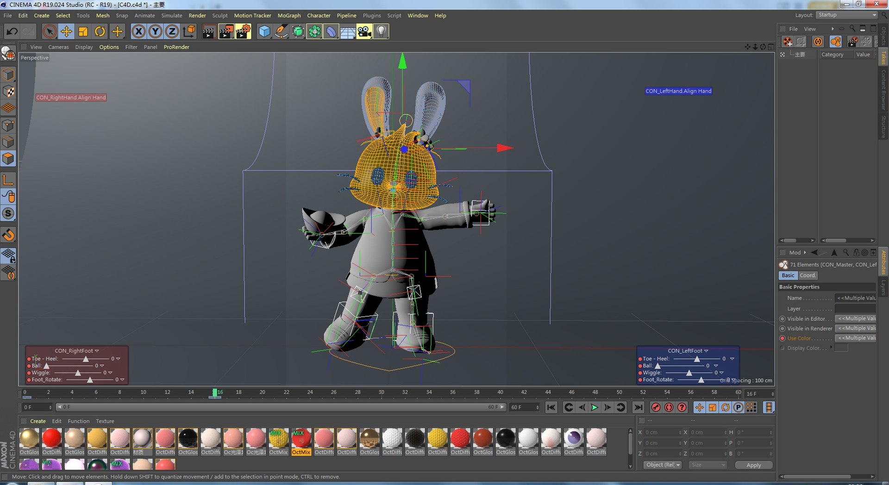Click the Apply button
The height and width of the screenshot is (485, 889).
[x=754, y=465]
